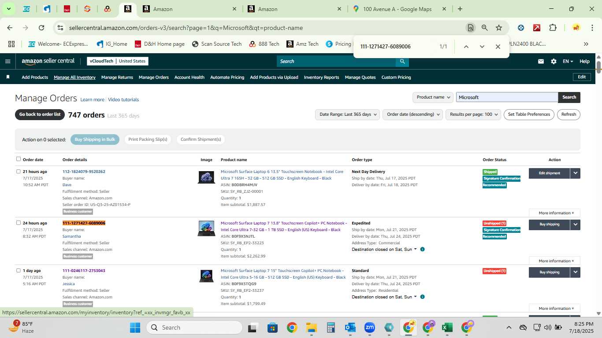Check the order 111-0246117-2753043 row checkbox
The height and width of the screenshot is (338, 602).
[x=19, y=270]
